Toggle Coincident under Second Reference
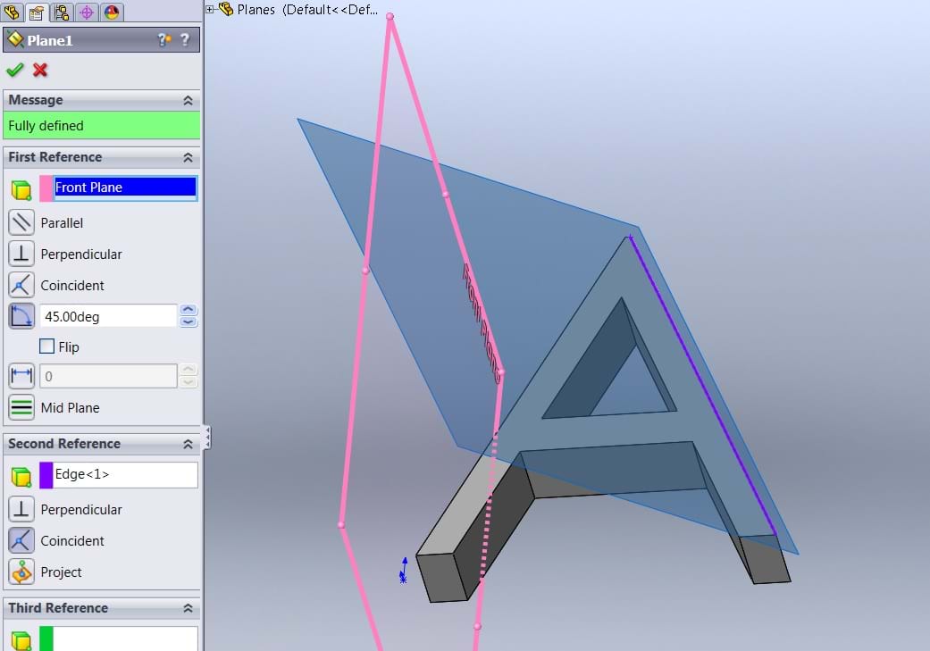Image resolution: width=930 pixels, height=651 pixels. point(21,540)
